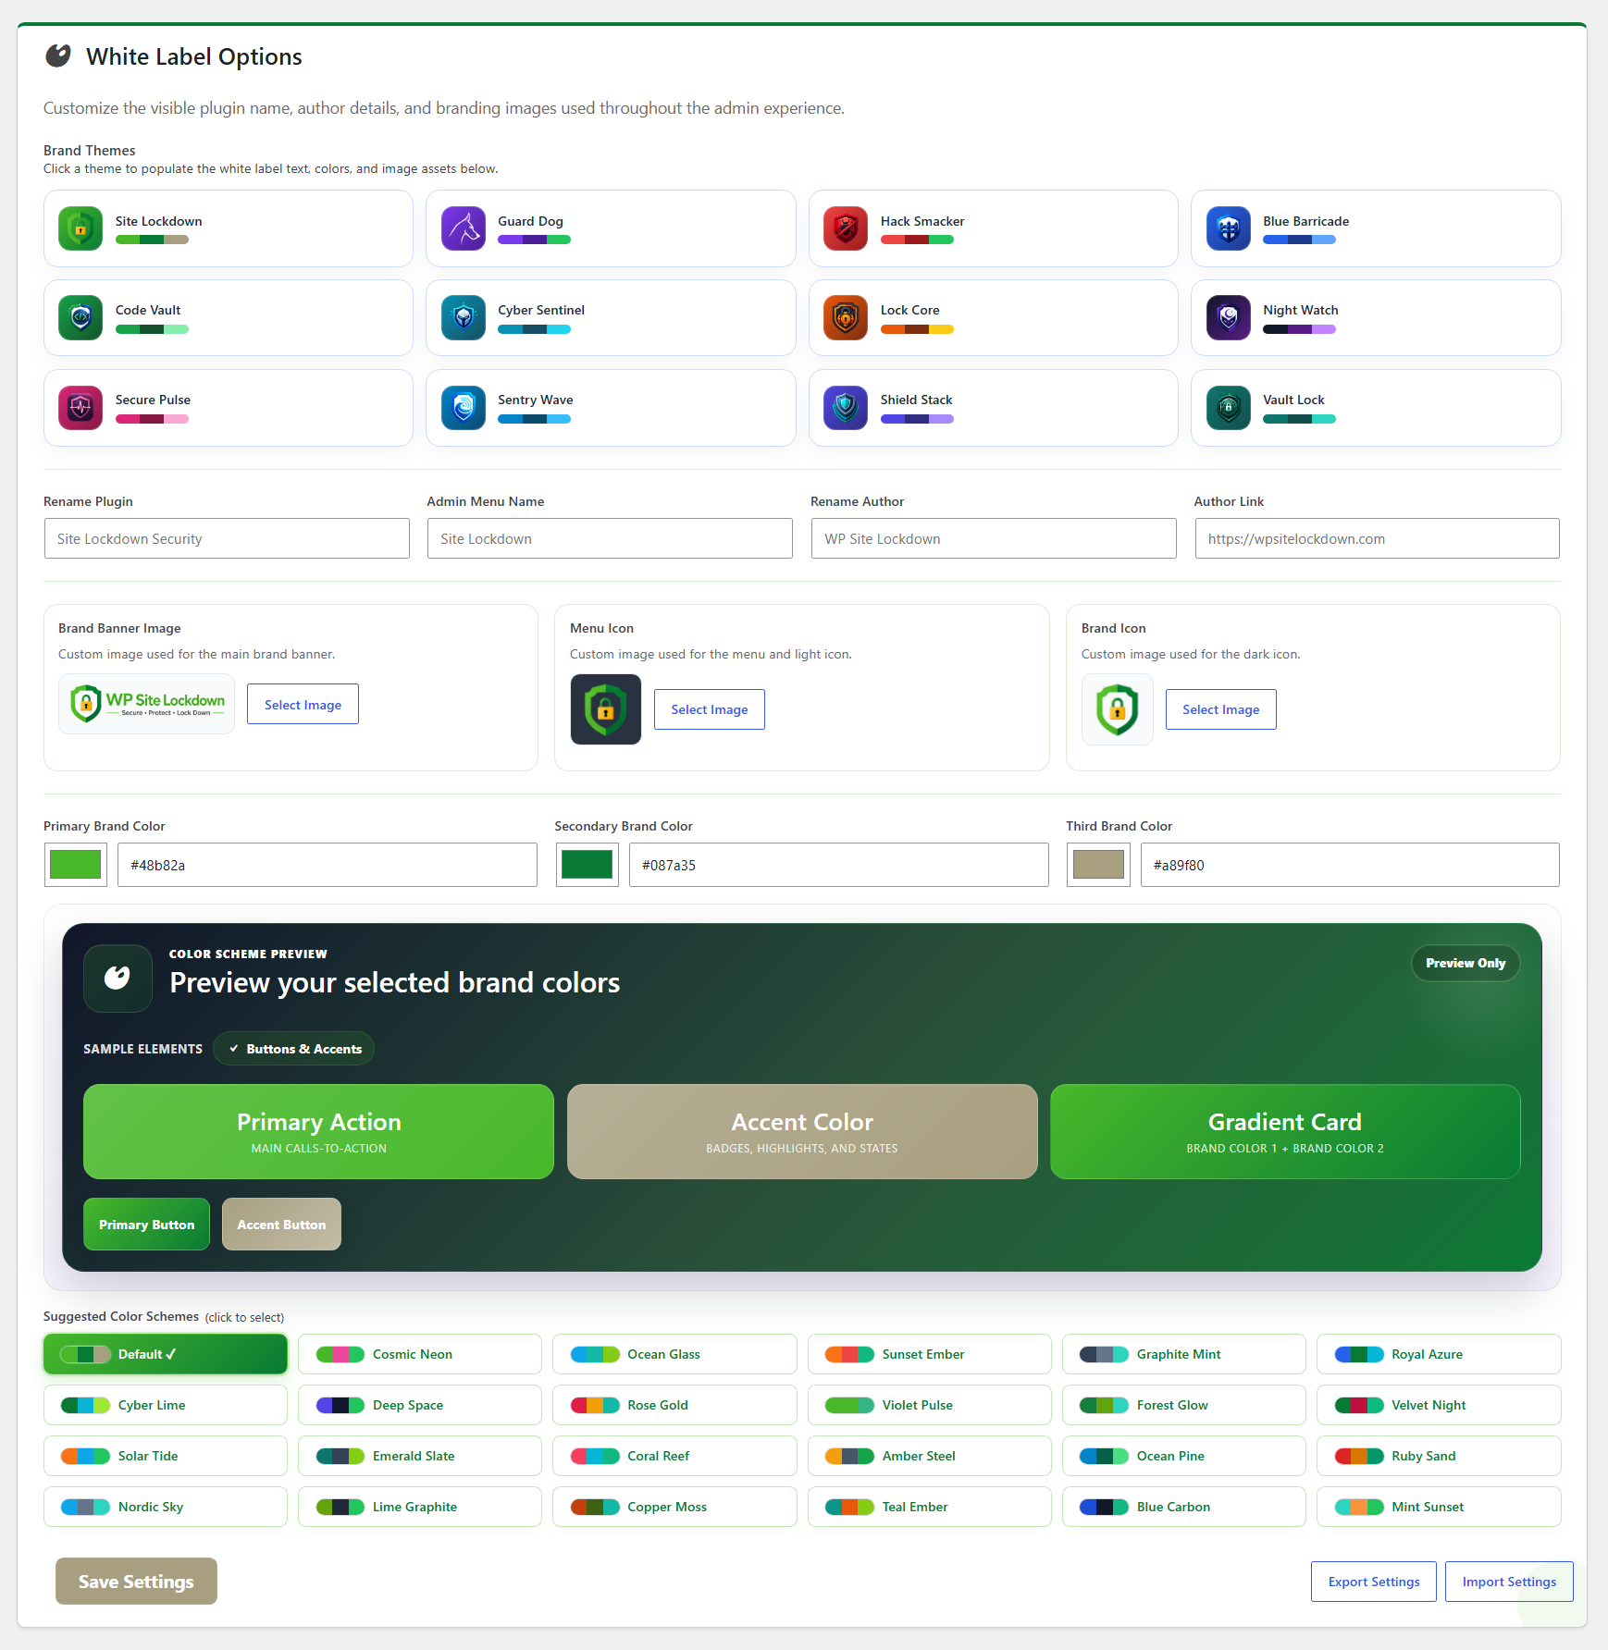Click the Brand Icon light shield thumbnail
The height and width of the screenshot is (1650, 1608).
(x=1118, y=709)
